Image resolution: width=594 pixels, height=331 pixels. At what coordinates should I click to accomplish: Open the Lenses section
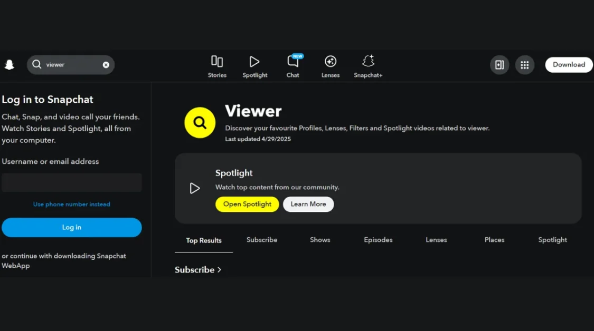331,66
